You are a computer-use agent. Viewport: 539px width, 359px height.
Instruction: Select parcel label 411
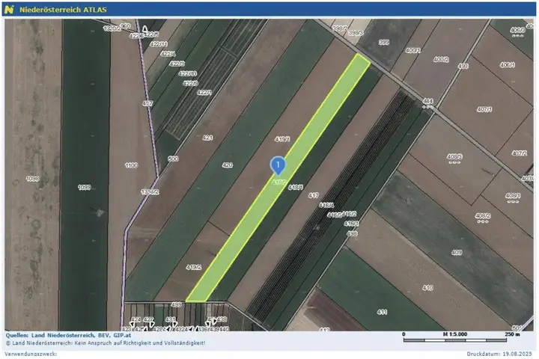(x=382, y=312)
